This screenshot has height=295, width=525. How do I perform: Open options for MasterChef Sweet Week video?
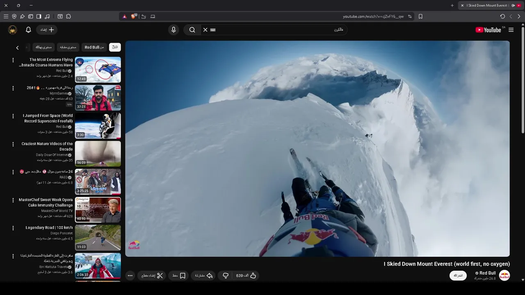tap(13, 200)
